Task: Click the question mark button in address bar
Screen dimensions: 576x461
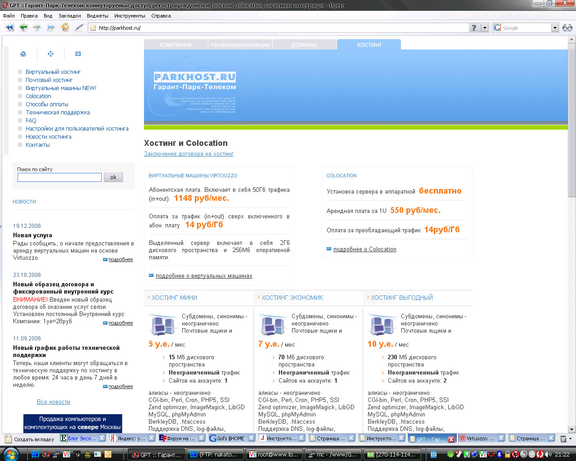Action: 474,28
